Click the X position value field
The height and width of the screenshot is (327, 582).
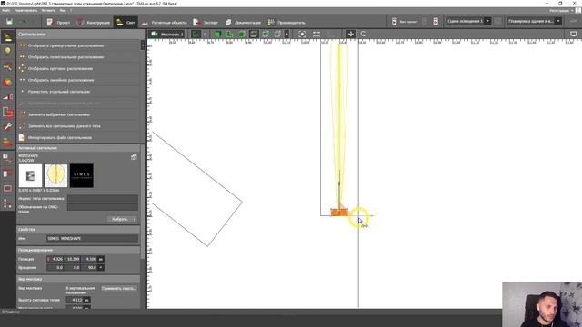[x=55, y=259]
